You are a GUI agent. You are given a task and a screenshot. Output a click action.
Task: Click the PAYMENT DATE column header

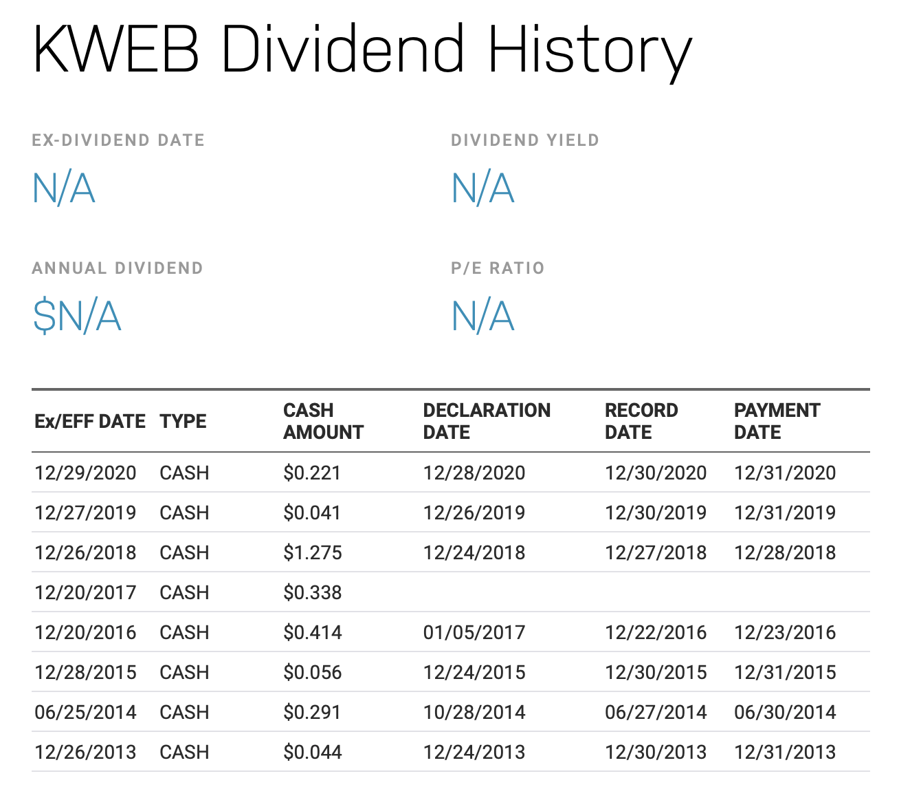tap(777, 421)
